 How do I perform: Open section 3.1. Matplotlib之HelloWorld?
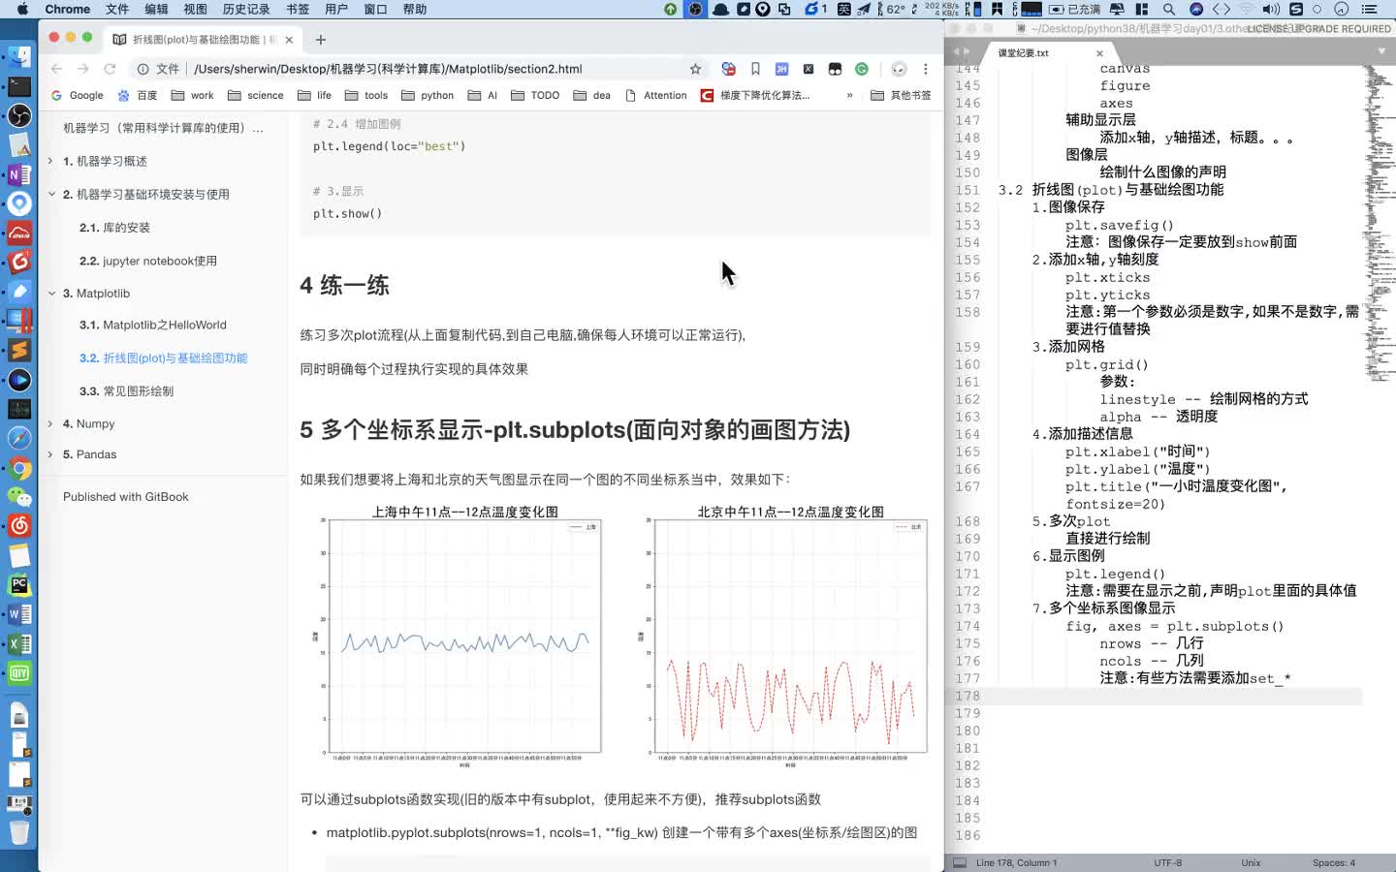[153, 325]
